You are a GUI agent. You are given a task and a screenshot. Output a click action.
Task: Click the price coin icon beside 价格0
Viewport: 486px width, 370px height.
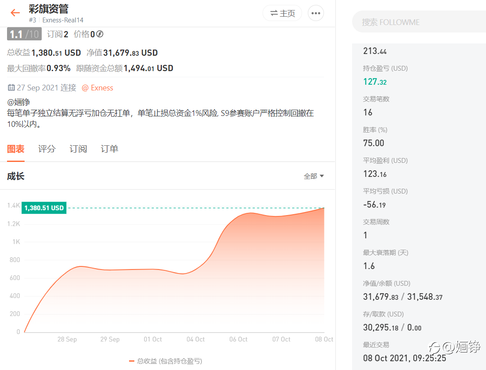pyautogui.click(x=100, y=34)
